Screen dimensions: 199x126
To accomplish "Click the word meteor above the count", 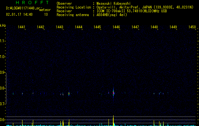I will 45,10.
